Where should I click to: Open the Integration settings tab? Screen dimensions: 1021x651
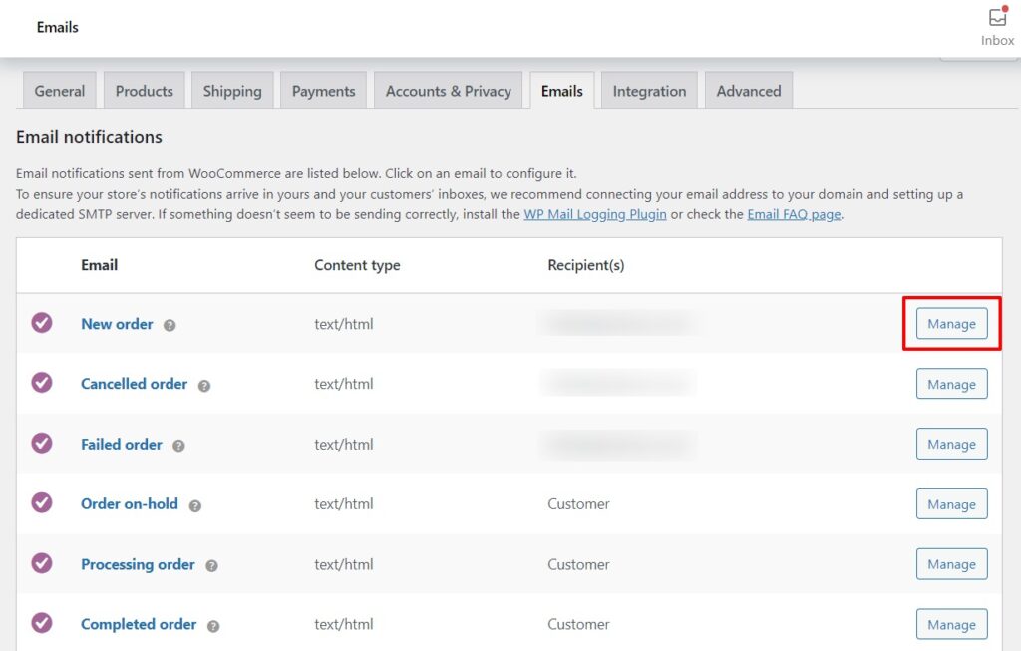649,90
